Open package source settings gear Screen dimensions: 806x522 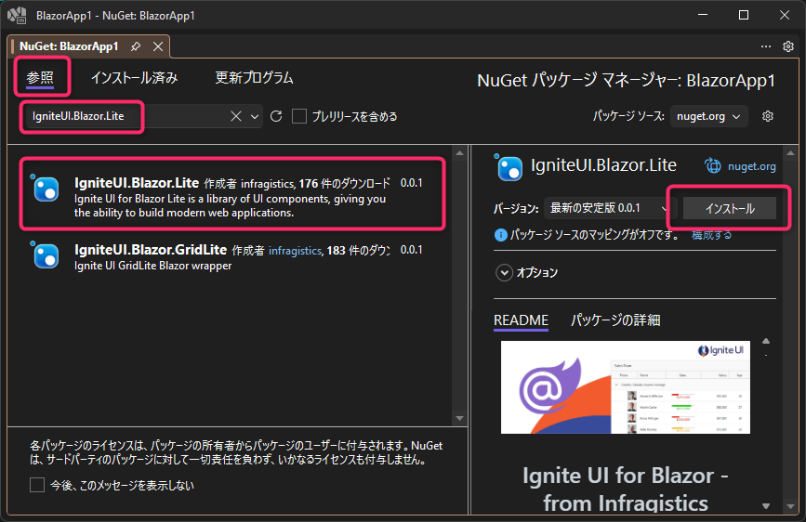point(768,116)
